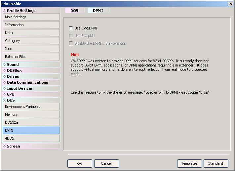
Task: Expand the DOSBox section
Action: tap(14, 70)
